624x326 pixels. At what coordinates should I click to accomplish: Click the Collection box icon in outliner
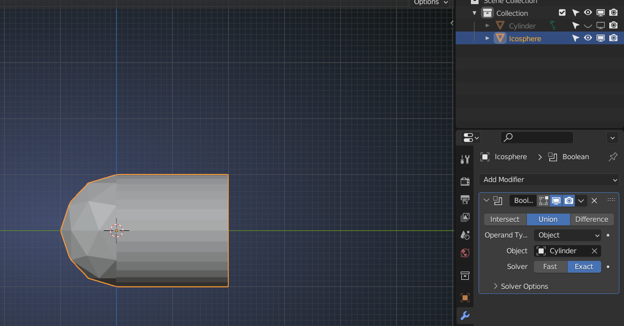coord(487,13)
